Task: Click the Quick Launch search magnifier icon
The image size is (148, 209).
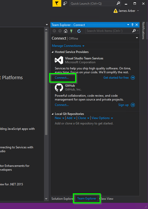Action: click(118, 3)
